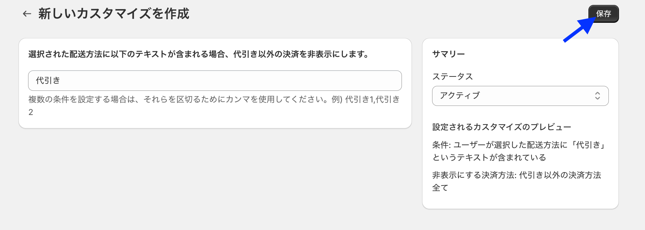The height and width of the screenshot is (230, 645).
Task: Click the 全て text ending the preview
Action: click(x=440, y=188)
